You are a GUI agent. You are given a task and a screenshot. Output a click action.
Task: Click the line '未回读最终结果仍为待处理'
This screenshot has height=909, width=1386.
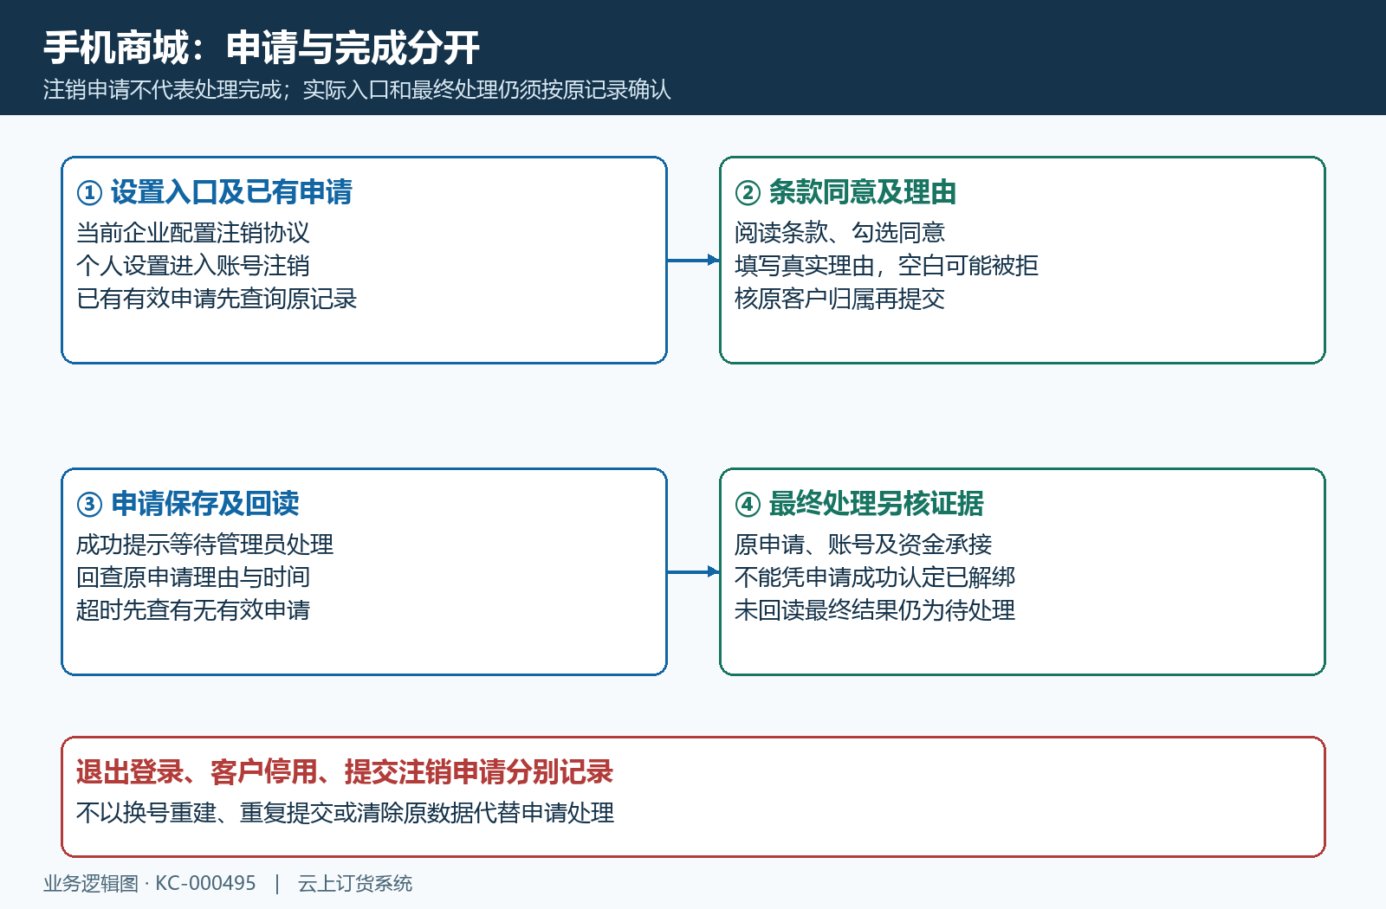(875, 610)
